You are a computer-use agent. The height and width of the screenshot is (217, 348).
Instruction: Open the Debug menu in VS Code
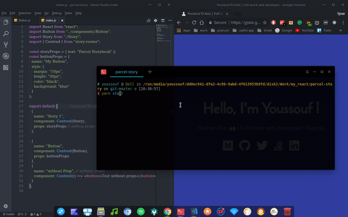point(57,13)
